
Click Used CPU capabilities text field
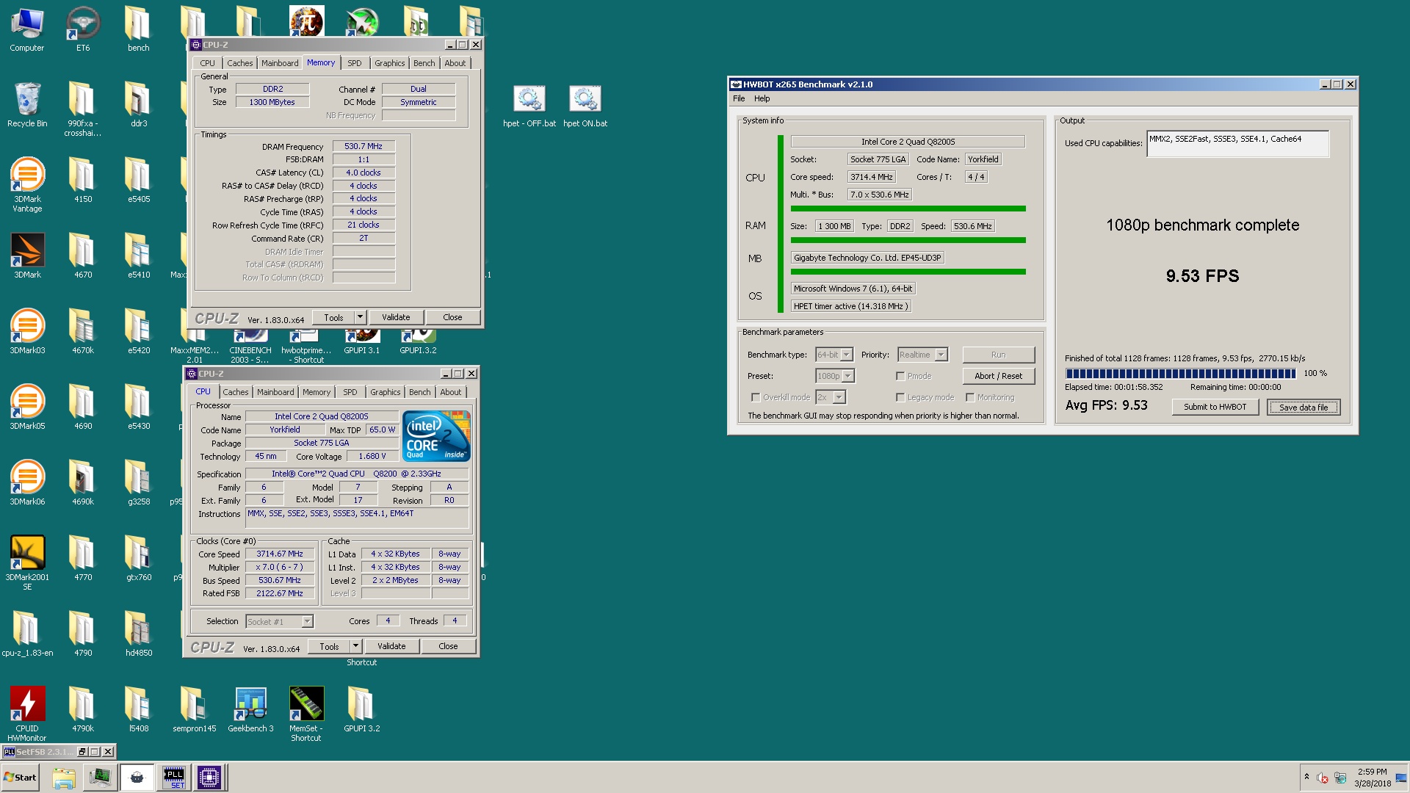pyautogui.click(x=1238, y=144)
